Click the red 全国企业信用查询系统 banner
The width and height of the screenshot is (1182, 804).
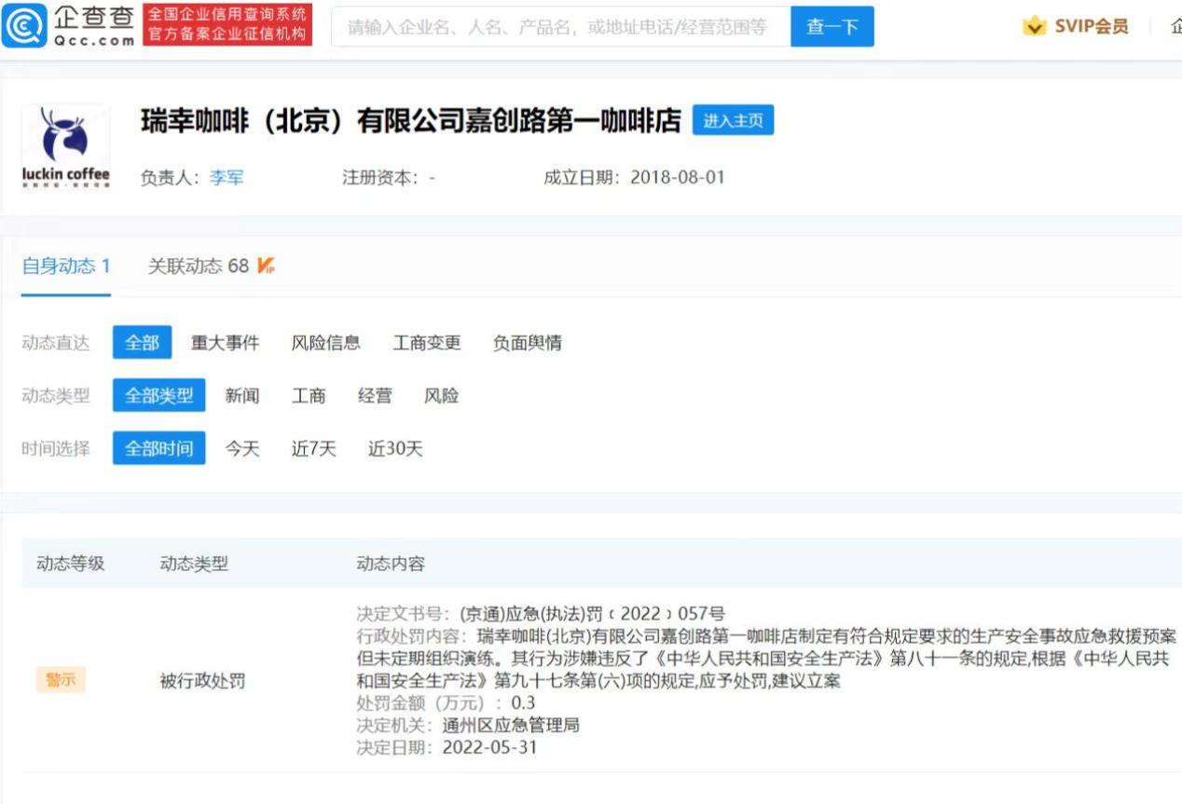click(x=227, y=25)
